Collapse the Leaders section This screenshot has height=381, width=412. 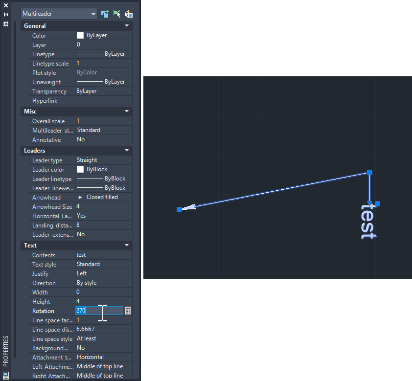(127, 150)
